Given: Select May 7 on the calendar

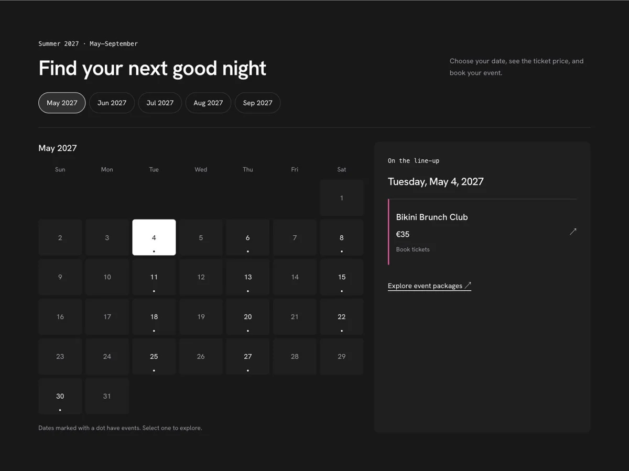Looking at the screenshot, I should 295,237.
